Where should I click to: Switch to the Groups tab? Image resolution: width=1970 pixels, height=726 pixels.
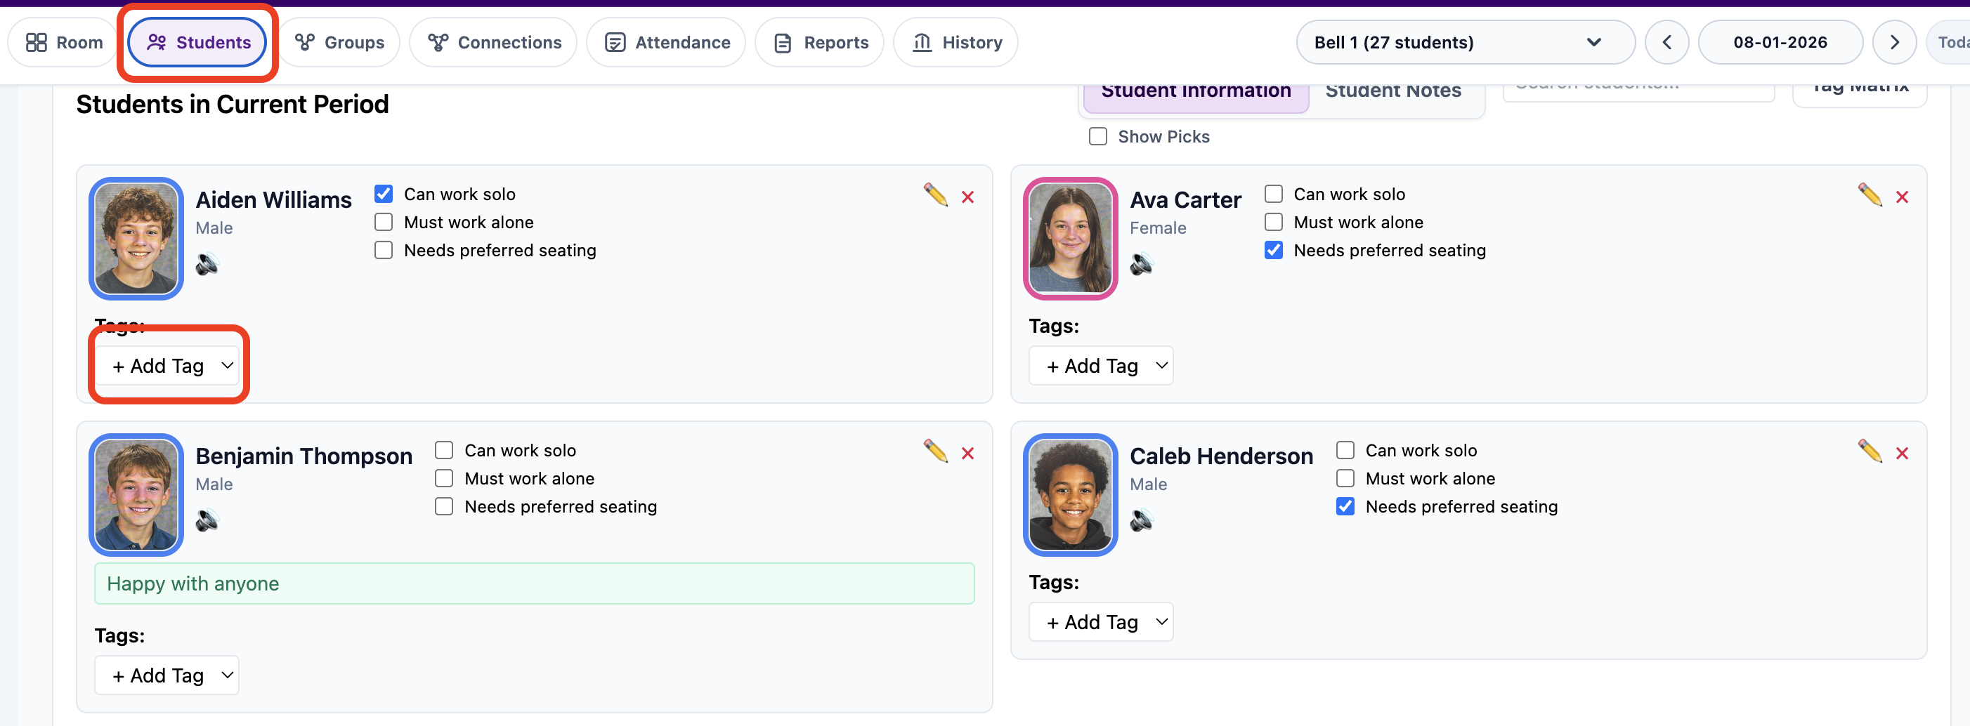click(339, 43)
